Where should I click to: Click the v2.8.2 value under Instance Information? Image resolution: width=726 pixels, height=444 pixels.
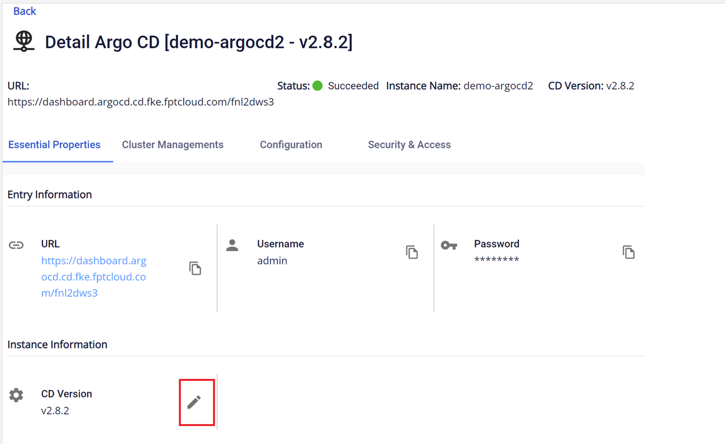55,410
